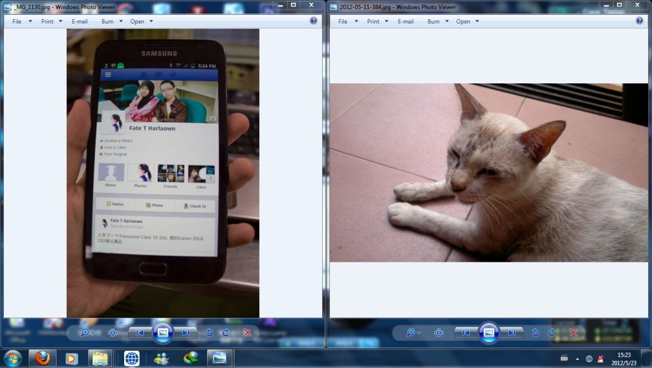Image resolution: width=652 pixels, height=368 pixels.
Task: Open Windows Explorer folder on the taskbar
Action: point(100,358)
